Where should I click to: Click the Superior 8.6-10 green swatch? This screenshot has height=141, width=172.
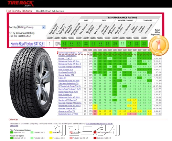click(12, 132)
